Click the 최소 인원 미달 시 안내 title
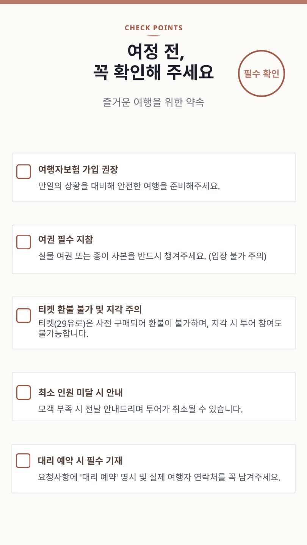The width and height of the screenshot is (307, 545). 80,392
